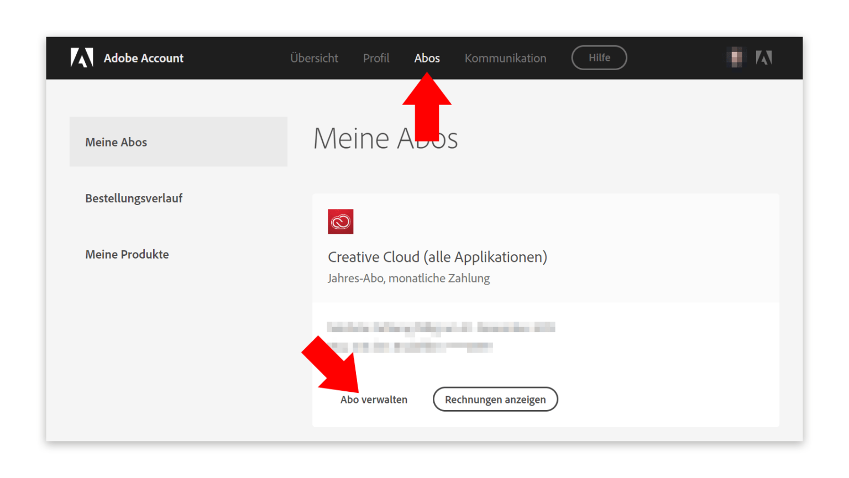
Task: Click the Abo verwalten link
Action: pos(374,400)
